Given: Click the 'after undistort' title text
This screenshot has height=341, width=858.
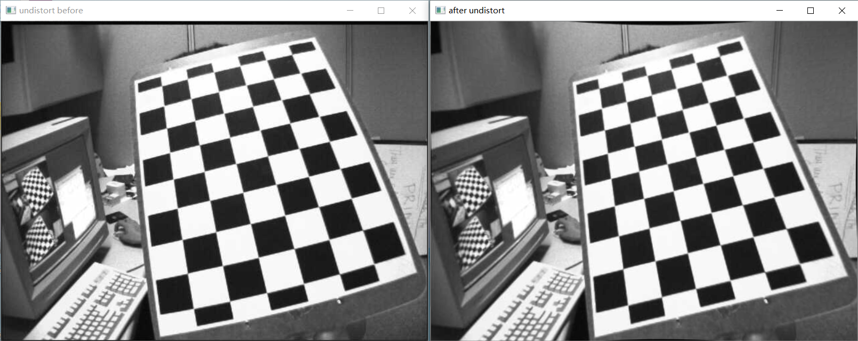Looking at the screenshot, I should coord(476,11).
